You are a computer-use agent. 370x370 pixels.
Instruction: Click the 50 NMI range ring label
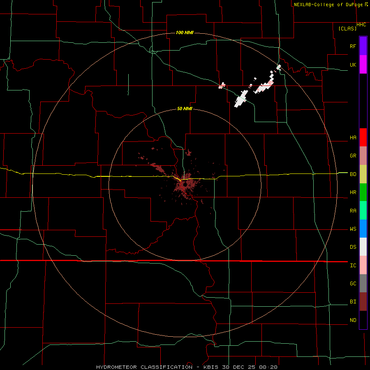[185, 109]
